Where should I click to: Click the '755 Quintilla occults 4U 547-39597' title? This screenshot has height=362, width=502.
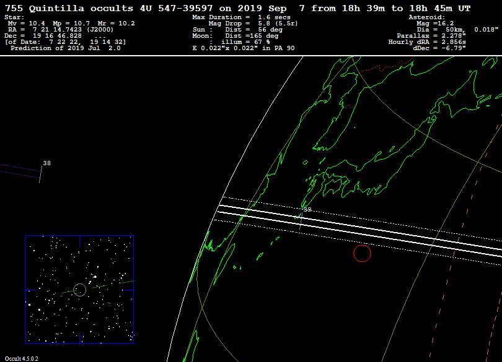pos(109,8)
